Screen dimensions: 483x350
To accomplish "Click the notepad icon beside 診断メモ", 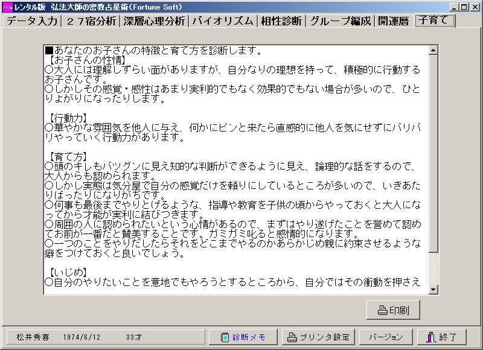I will click(225, 337).
